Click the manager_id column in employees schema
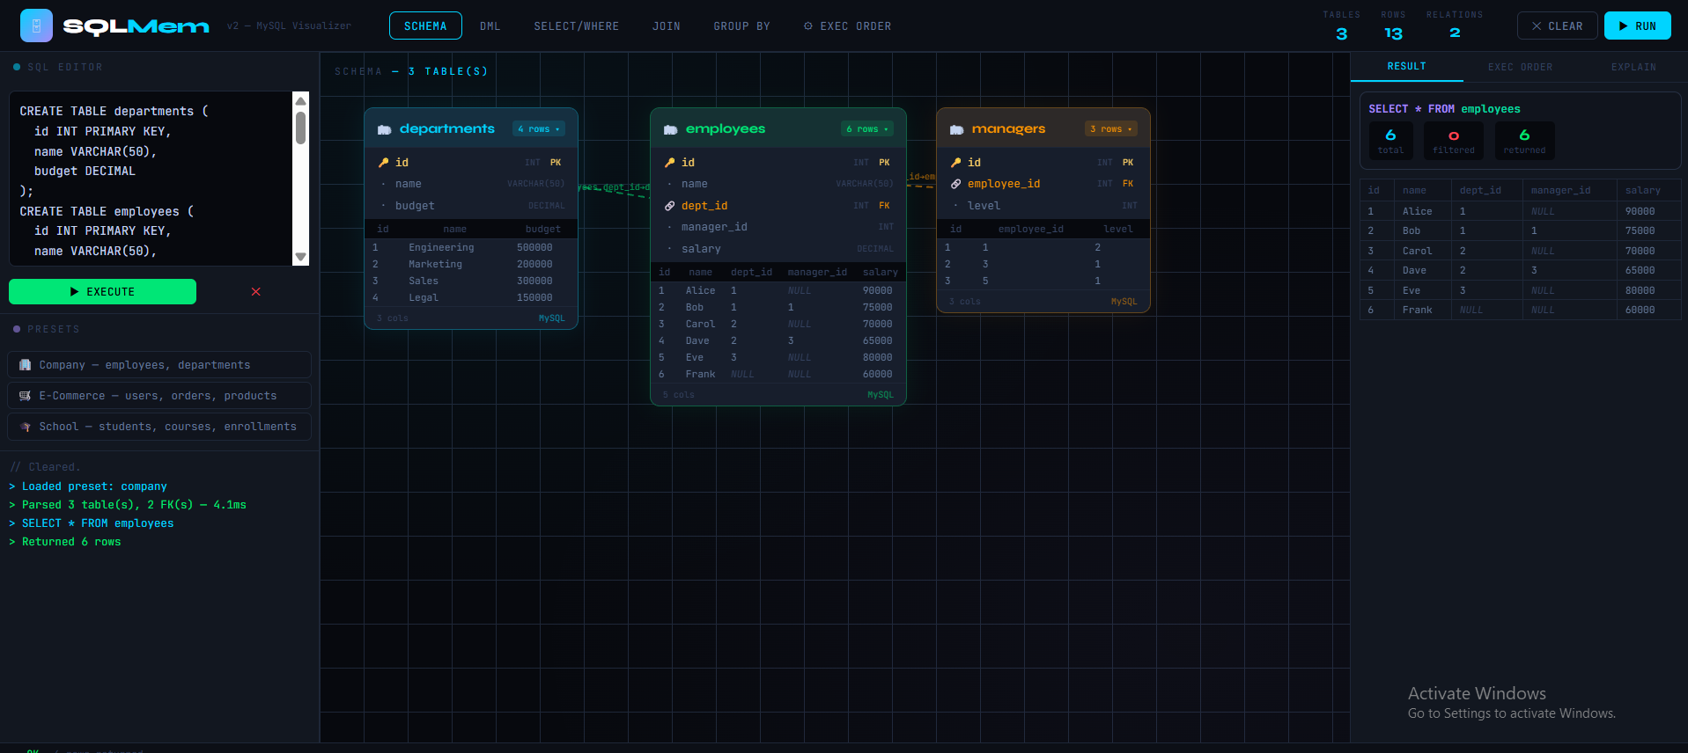 [778, 227]
